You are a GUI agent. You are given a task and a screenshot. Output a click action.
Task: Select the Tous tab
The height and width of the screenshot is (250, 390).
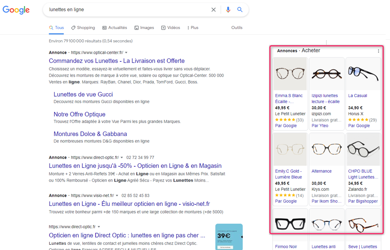tap(56, 28)
